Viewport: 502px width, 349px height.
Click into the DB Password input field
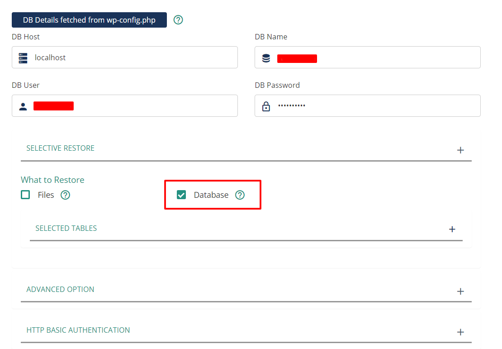[x=368, y=106]
